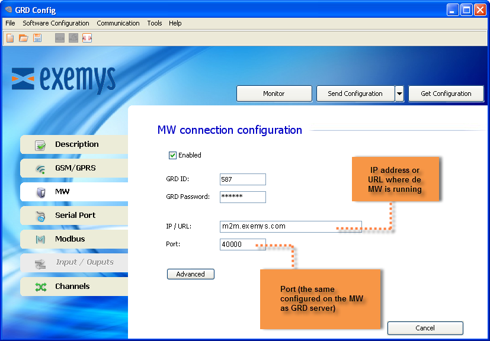The image size is (490, 341).
Task: Open the Communication menu
Action: coord(118,23)
